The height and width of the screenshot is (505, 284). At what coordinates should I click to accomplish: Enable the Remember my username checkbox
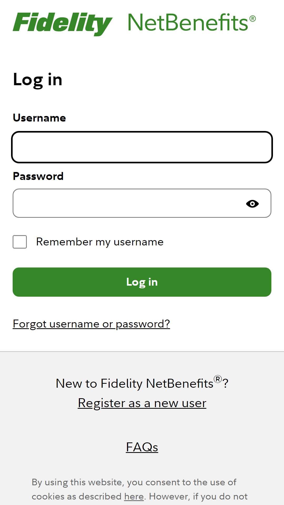pos(20,242)
